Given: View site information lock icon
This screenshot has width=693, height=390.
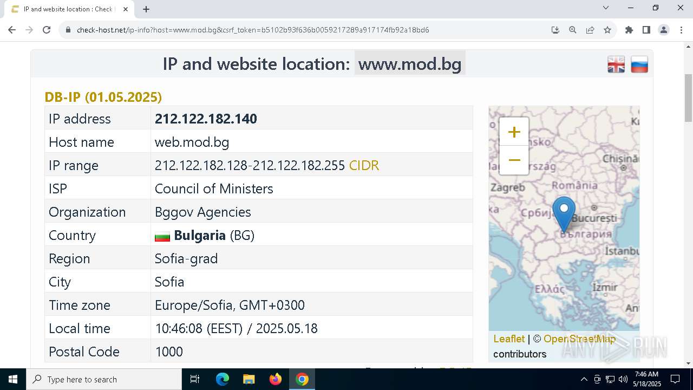Looking at the screenshot, I should [x=68, y=30].
